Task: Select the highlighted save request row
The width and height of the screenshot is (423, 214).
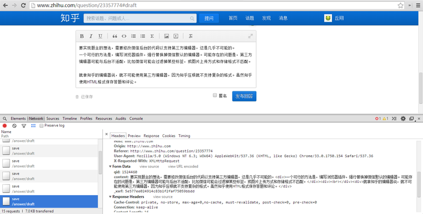Action: coord(49,201)
